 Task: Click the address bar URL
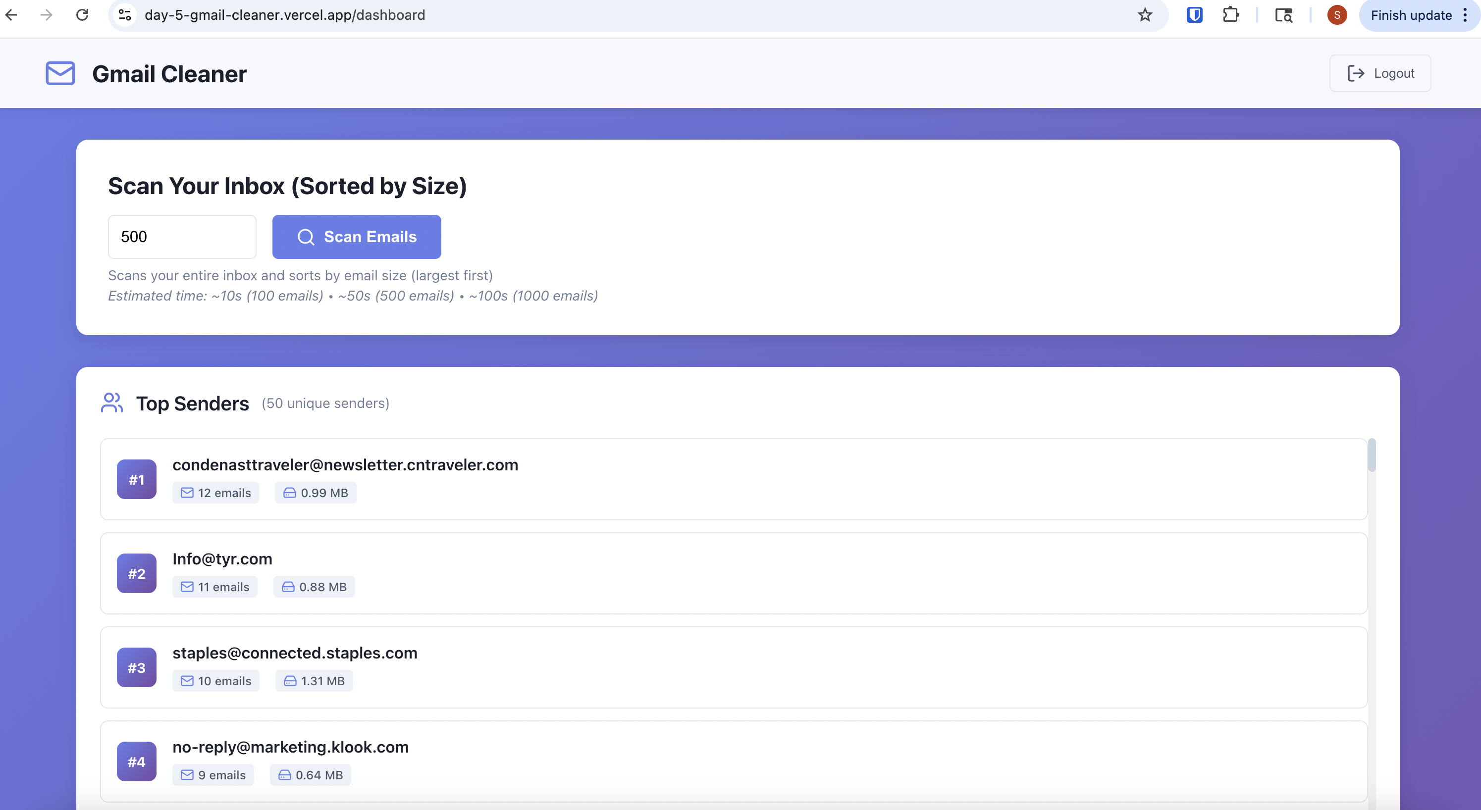pyautogui.click(x=285, y=15)
